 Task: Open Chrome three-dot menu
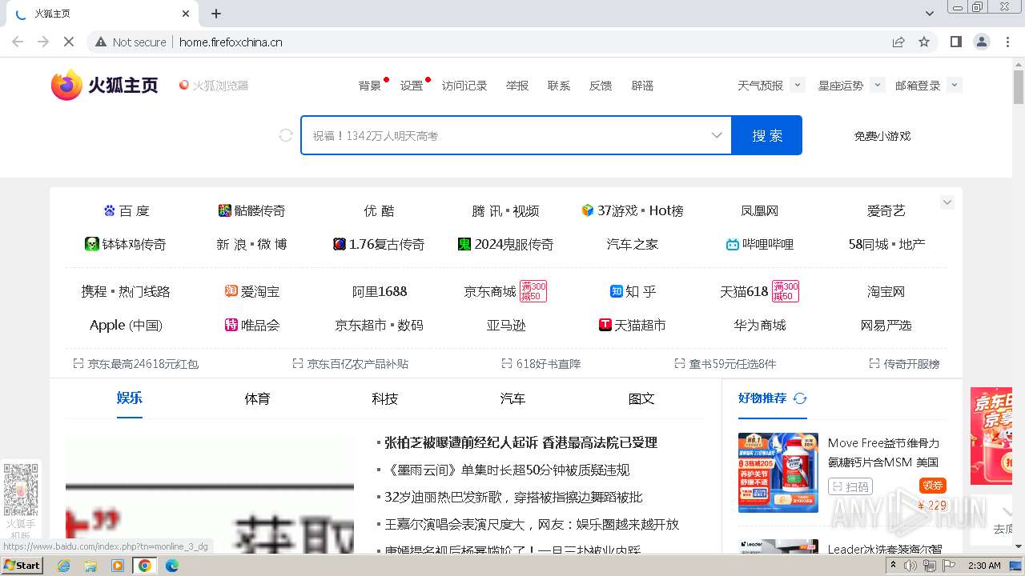click(x=1007, y=42)
